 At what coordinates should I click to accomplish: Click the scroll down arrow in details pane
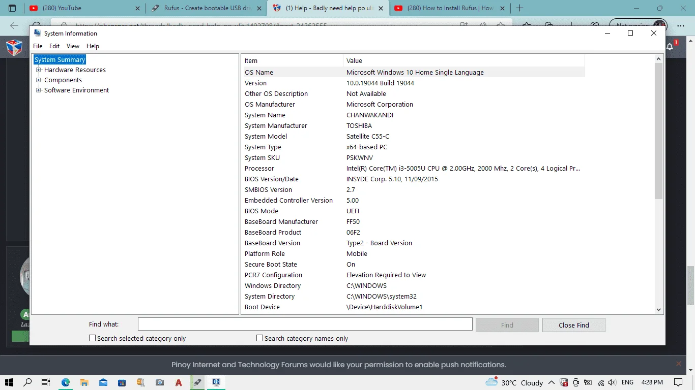[x=659, y=309]
